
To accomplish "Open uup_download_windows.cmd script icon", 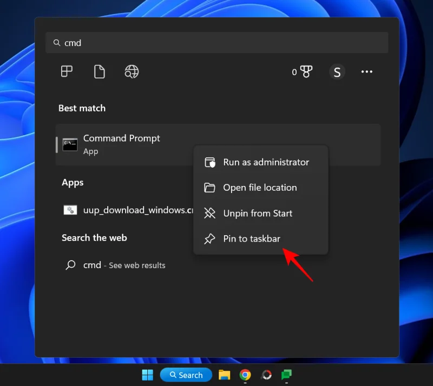I will pos(70,210).
